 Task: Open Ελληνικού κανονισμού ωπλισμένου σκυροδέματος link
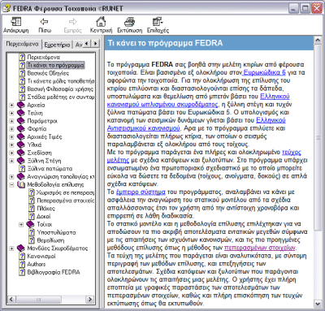coord(162,104)
